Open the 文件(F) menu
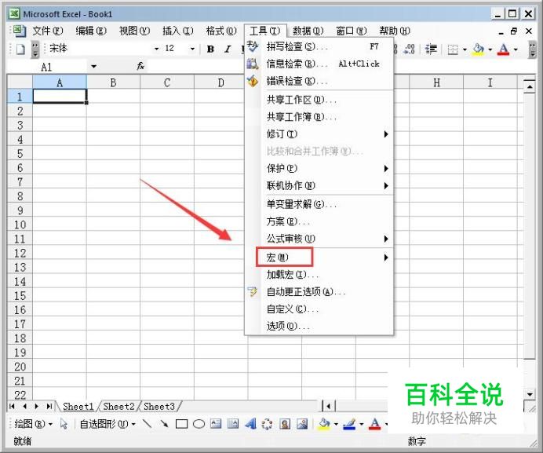 pos(47,31)
